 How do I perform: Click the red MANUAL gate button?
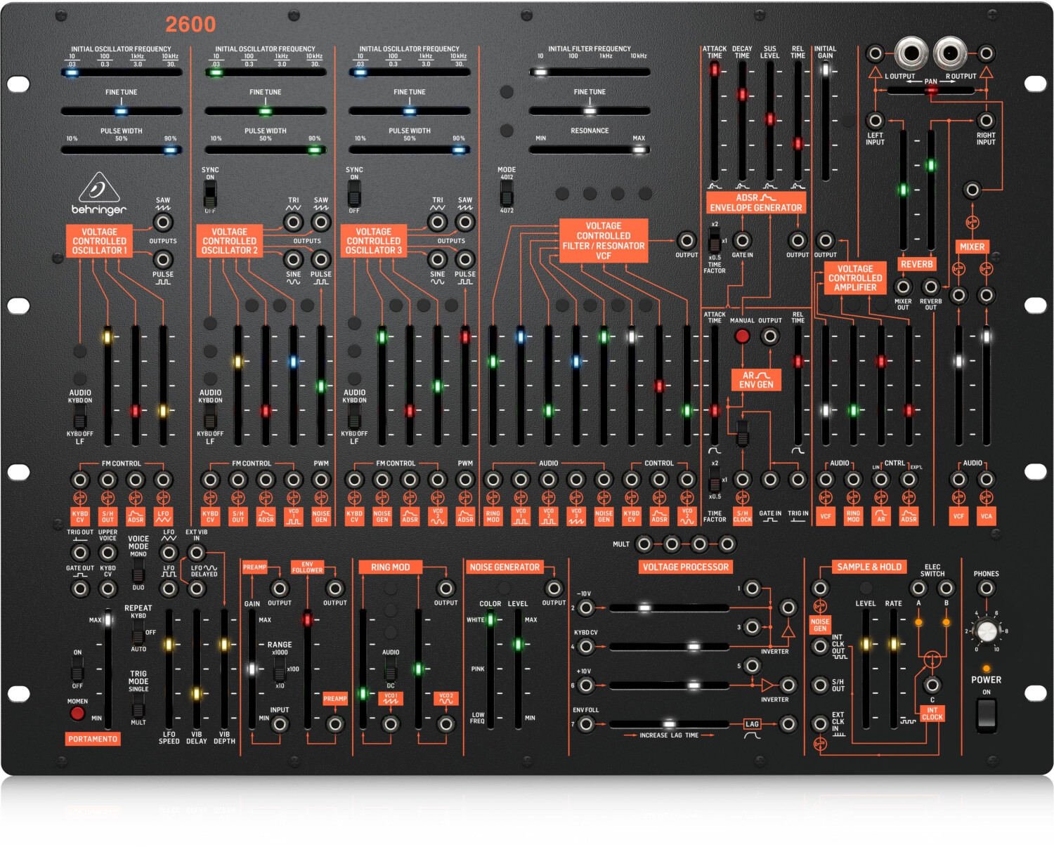pyautogui.click(x=742, y=336)
